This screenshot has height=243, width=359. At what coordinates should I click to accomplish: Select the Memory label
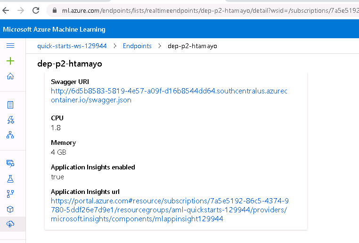(63, 142)
